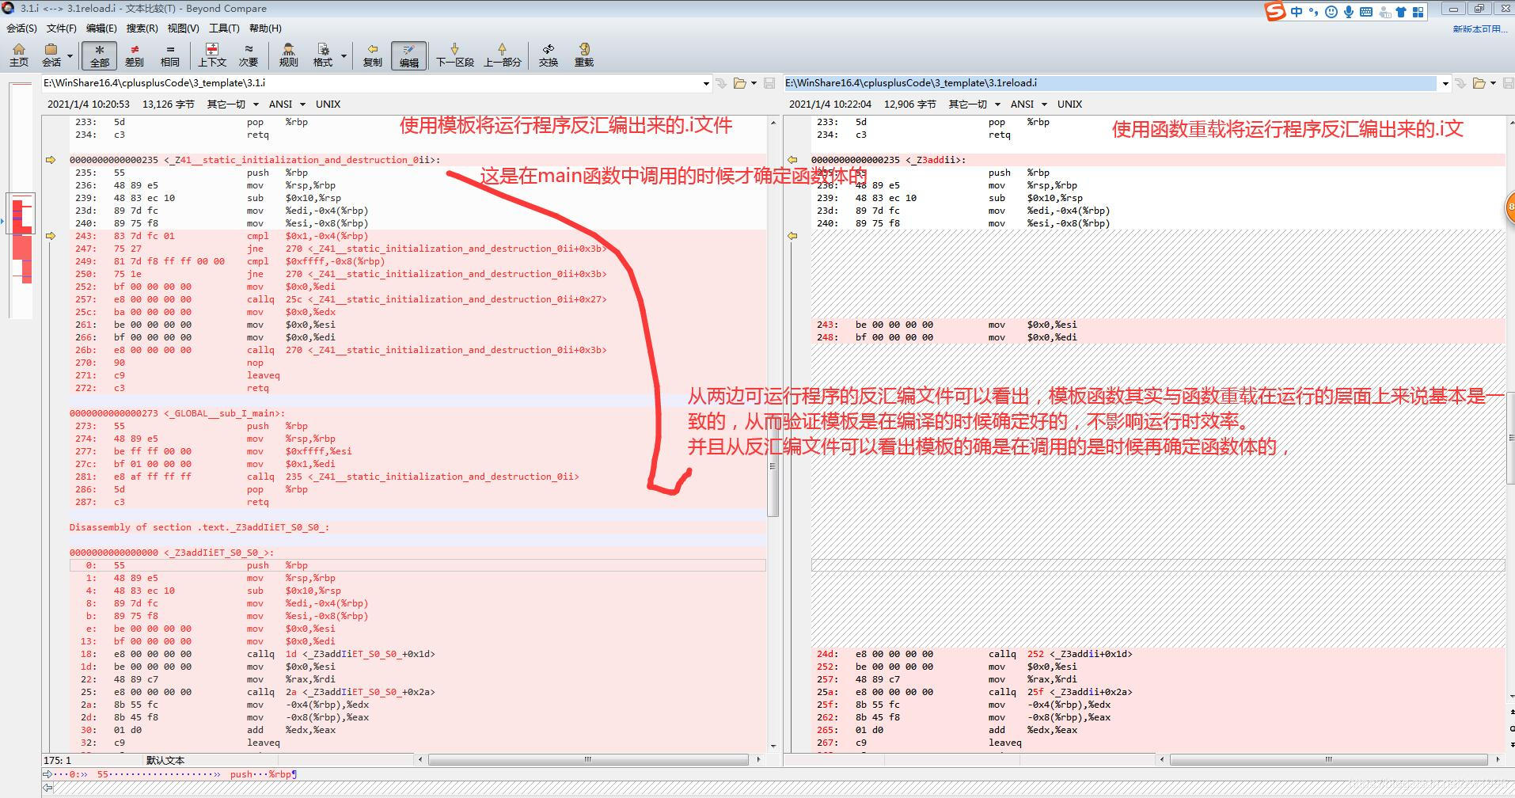Image resolution: width=1515 pixels, height=798 pixels.
Task: Click the Sogou IME microphone icon
Action: pyautogui.click(x=1348, y=12)
